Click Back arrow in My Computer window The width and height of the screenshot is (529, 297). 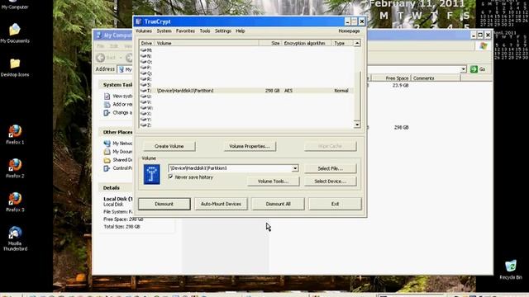coord(101,58)
